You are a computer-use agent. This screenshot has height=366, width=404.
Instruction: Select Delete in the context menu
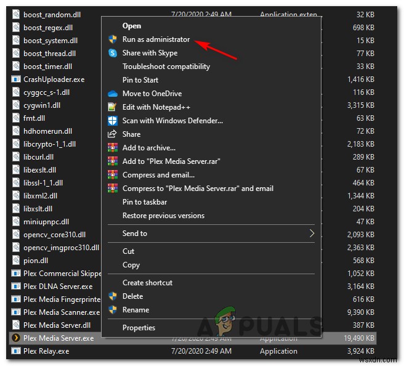pos(132,296)
